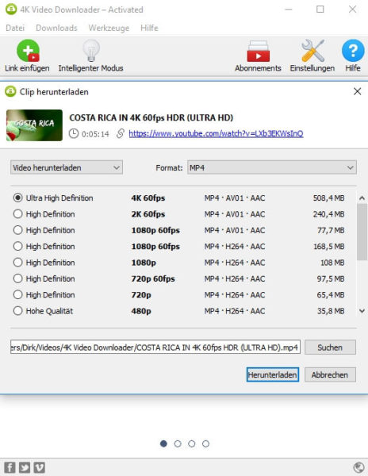This screenshot has width=368, height=476.
Task: Click the Costa Rica video thumbnail
Action: (x=34, y=125)
